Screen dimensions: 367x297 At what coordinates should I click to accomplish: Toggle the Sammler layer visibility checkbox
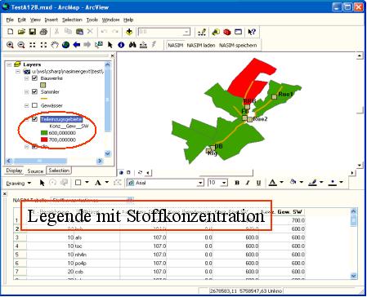[34, 91]
